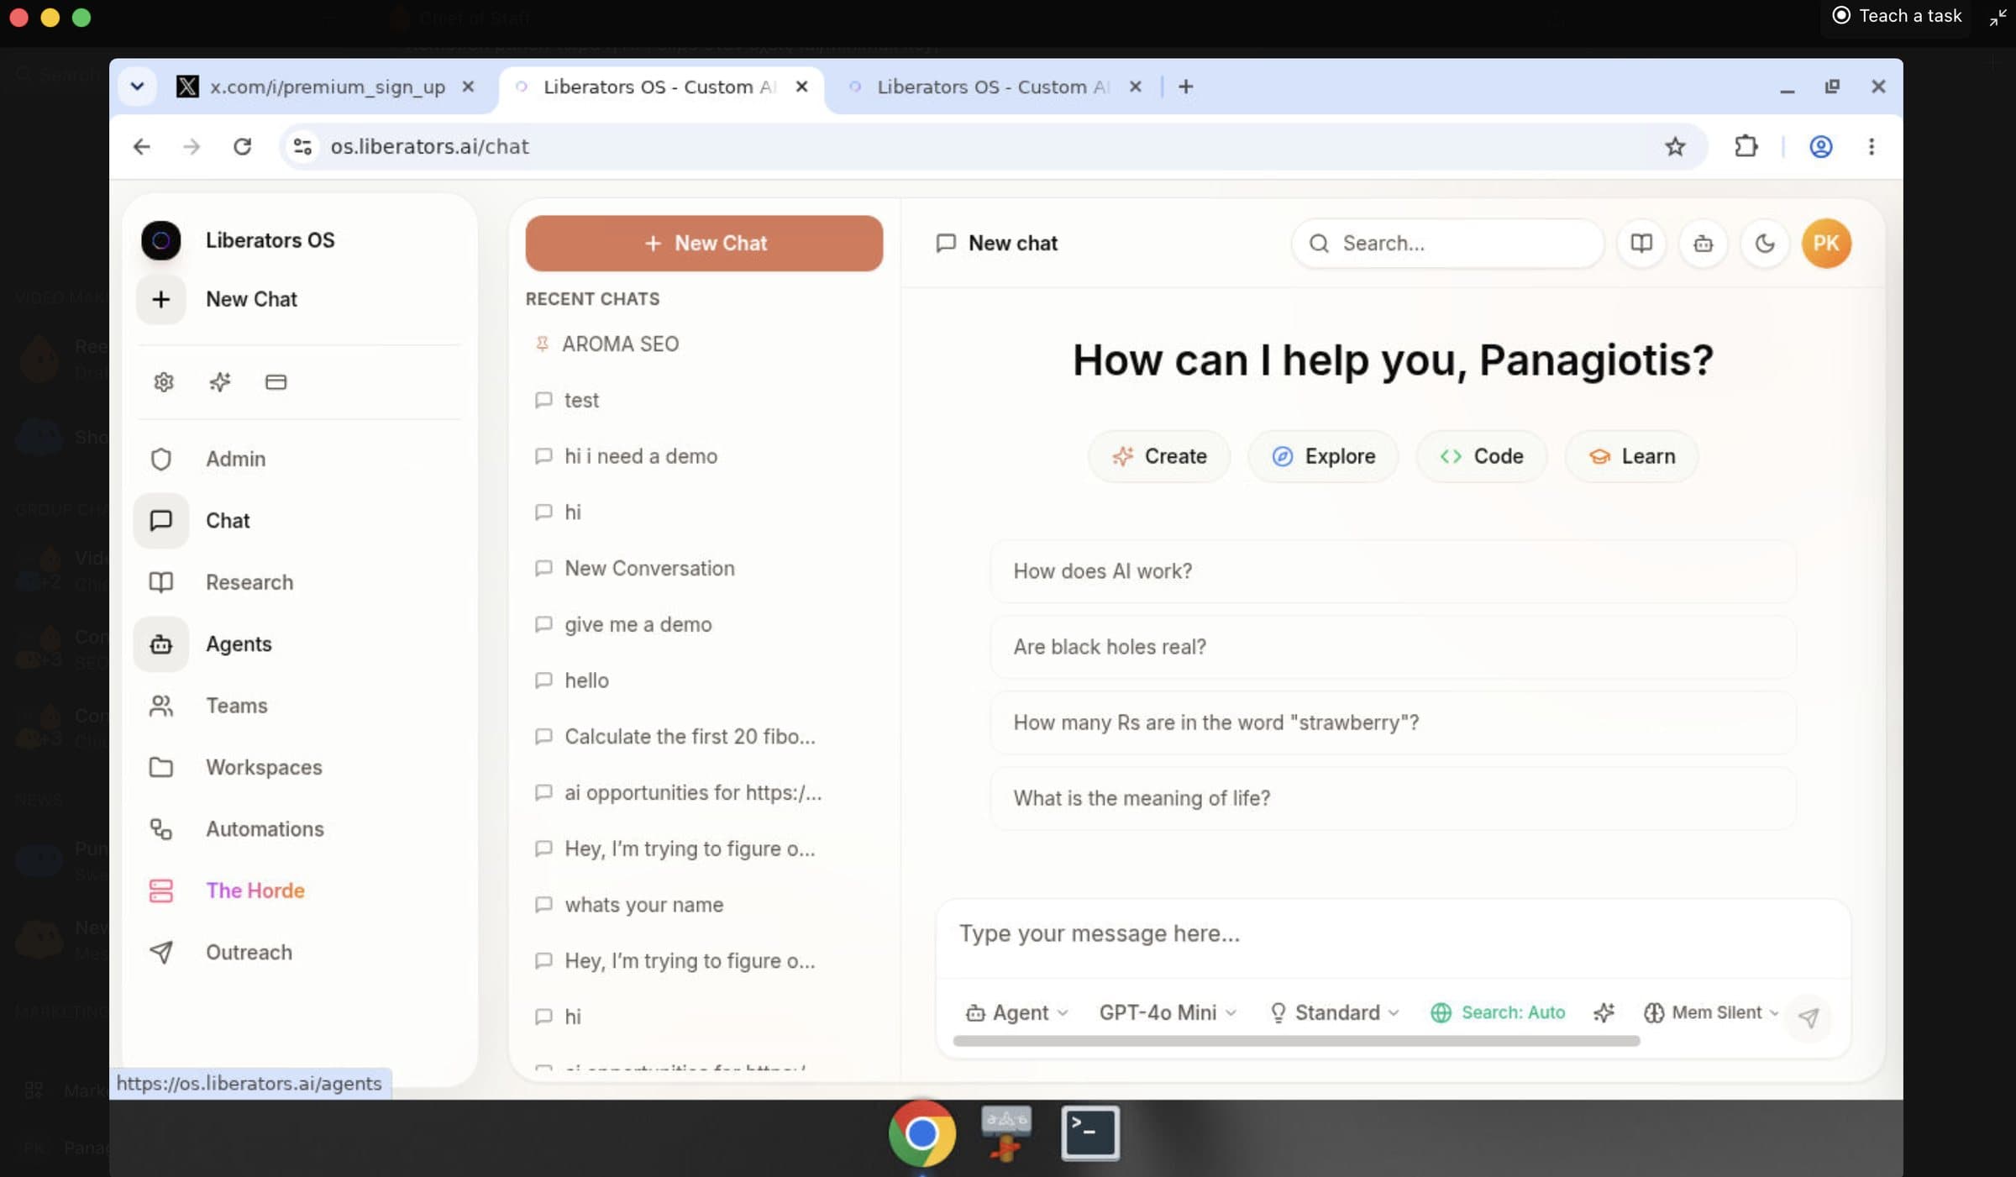Click sparkles icon in message toolbar
Viewport: 2016px width, 1177px height.
1604,1013
